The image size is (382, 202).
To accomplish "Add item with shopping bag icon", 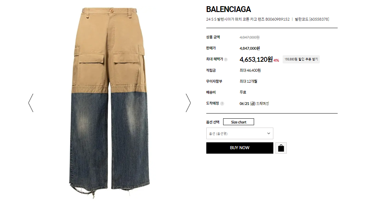I will pyautogui.click(x=281, y=148).
